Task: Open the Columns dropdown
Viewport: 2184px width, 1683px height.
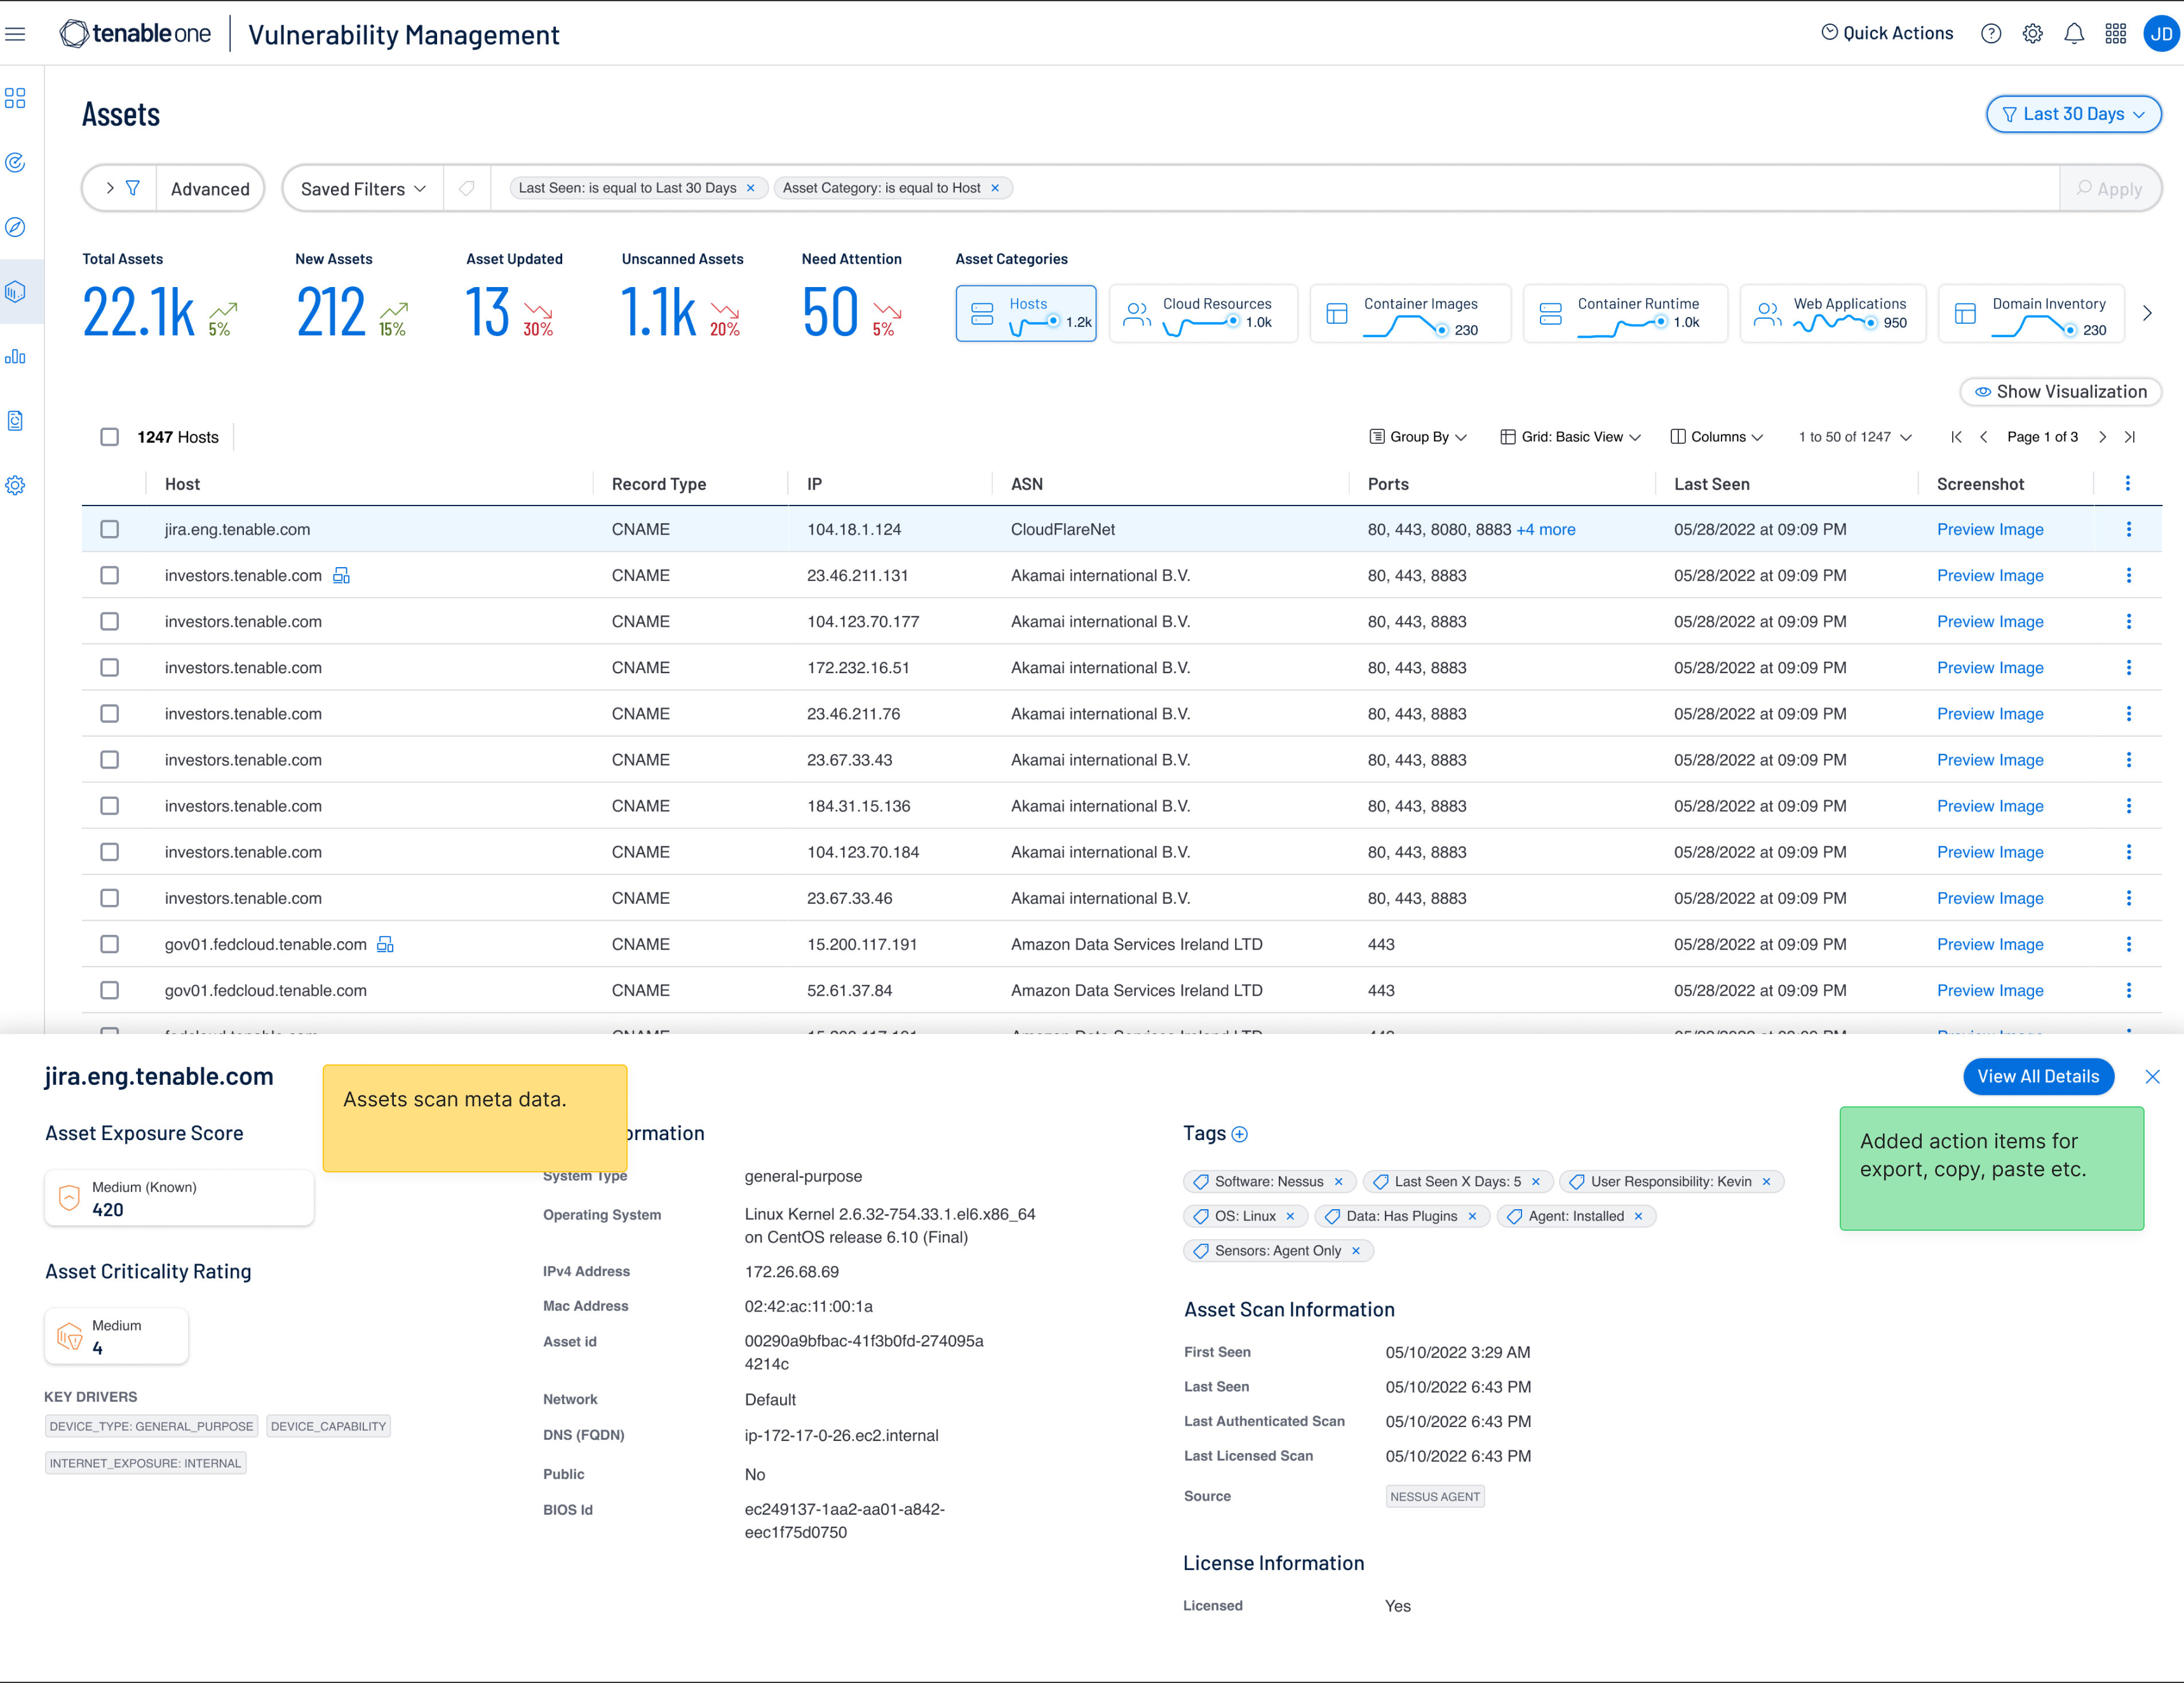Action: (x=1717, y=437)
